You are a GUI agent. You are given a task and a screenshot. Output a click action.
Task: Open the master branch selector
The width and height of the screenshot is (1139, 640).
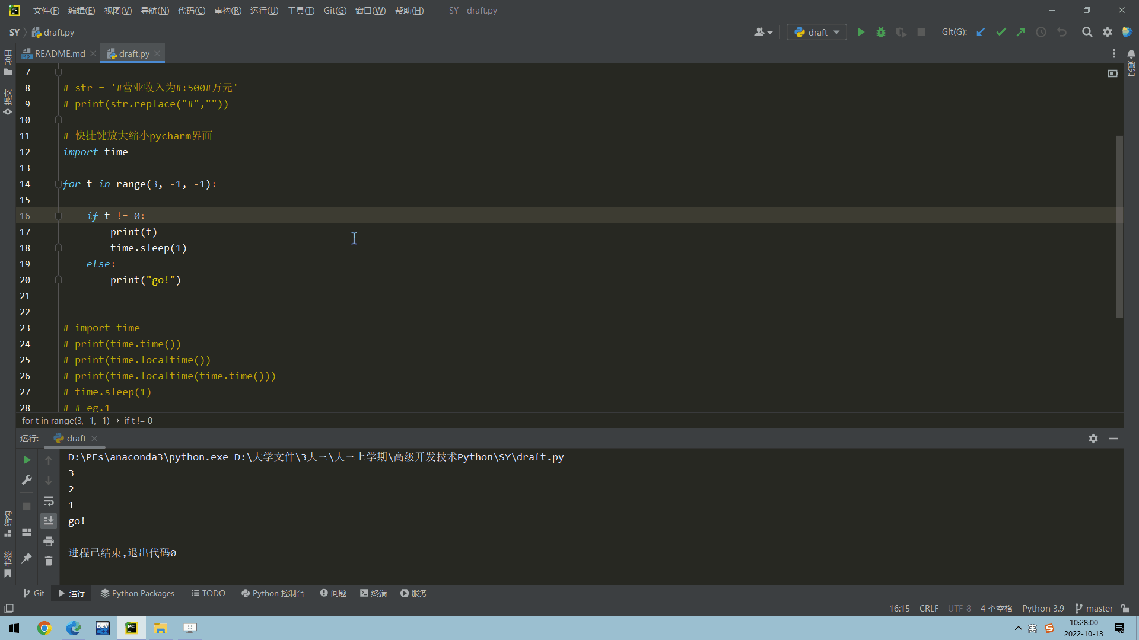pos(1094,609)
